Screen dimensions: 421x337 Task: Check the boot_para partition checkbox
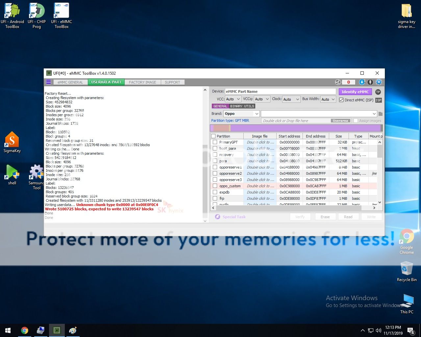215,148
